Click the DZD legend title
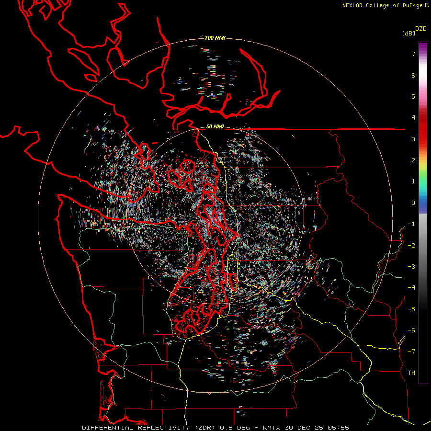 [421, 29]
